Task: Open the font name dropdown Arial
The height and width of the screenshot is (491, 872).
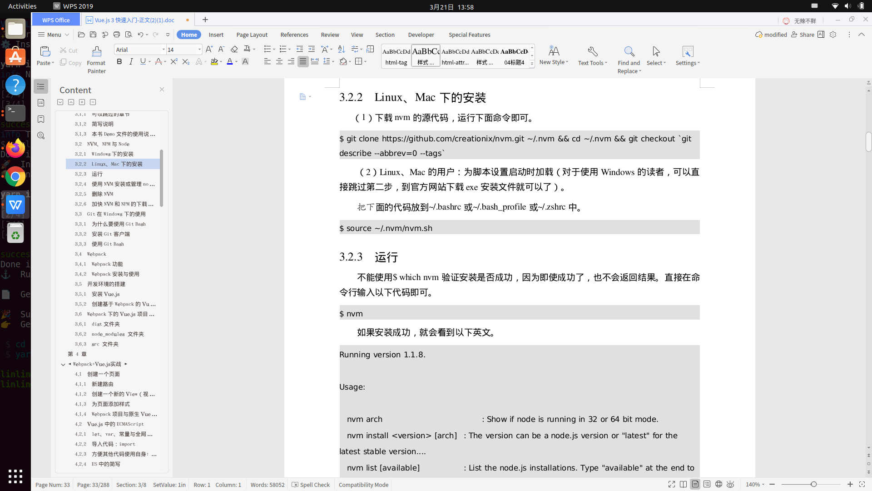Action: point(163,50)
